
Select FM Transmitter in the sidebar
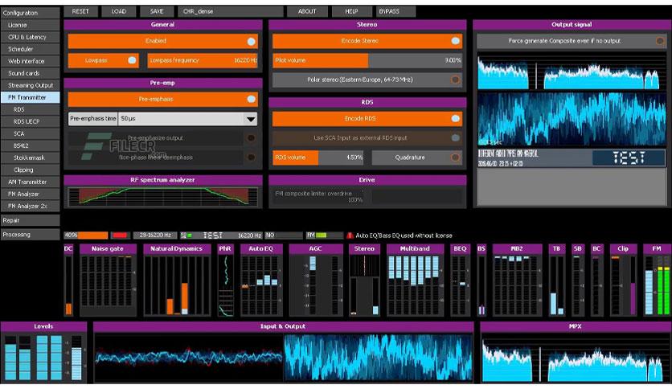(x=30, y=98)
